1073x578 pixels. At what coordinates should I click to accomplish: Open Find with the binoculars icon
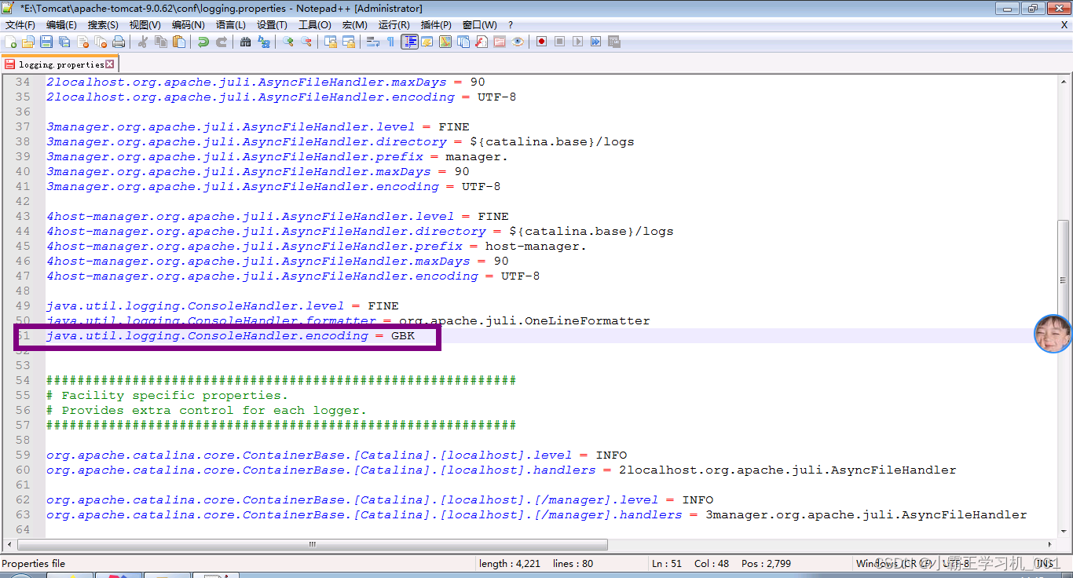click(245, 42)
